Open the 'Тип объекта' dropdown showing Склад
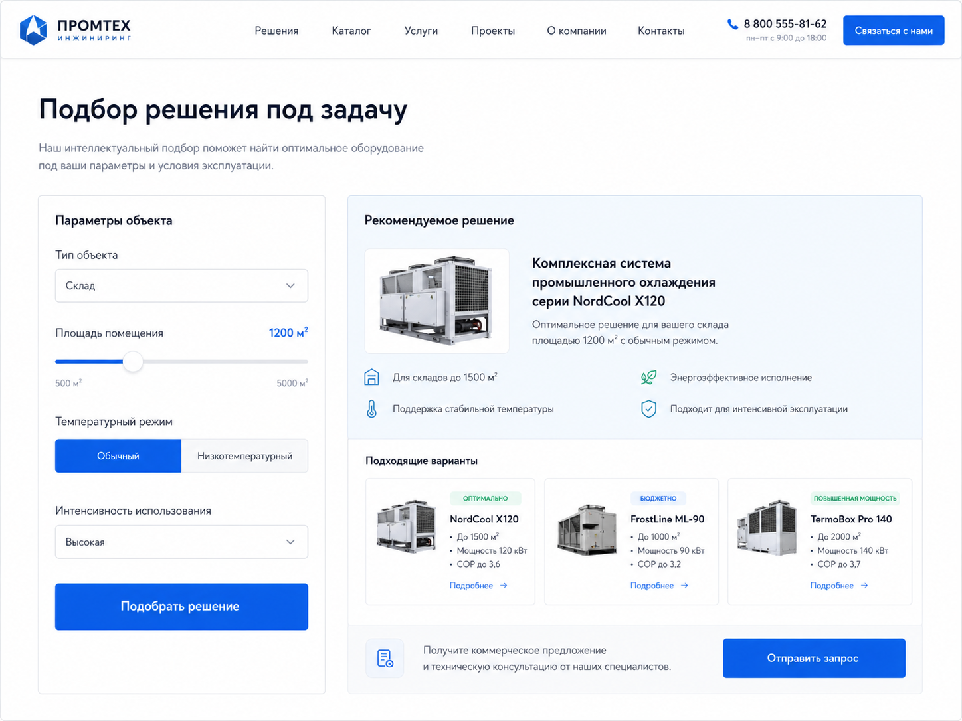This screenshot has height=721, width=962. pyautogui.click(x=181, y=285)
